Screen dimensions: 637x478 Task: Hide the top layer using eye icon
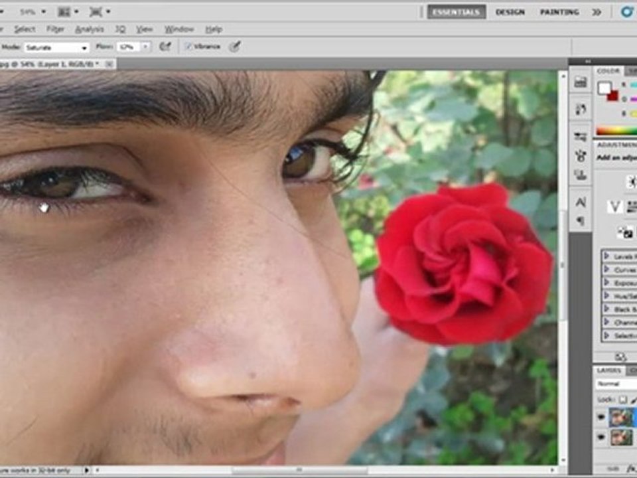point(601,417)
